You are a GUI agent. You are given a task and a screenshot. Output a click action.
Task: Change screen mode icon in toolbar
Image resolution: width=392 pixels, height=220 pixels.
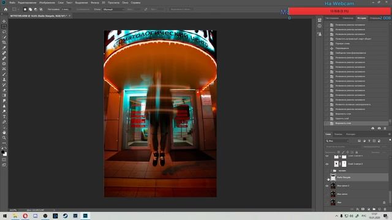tap(4, 165)
